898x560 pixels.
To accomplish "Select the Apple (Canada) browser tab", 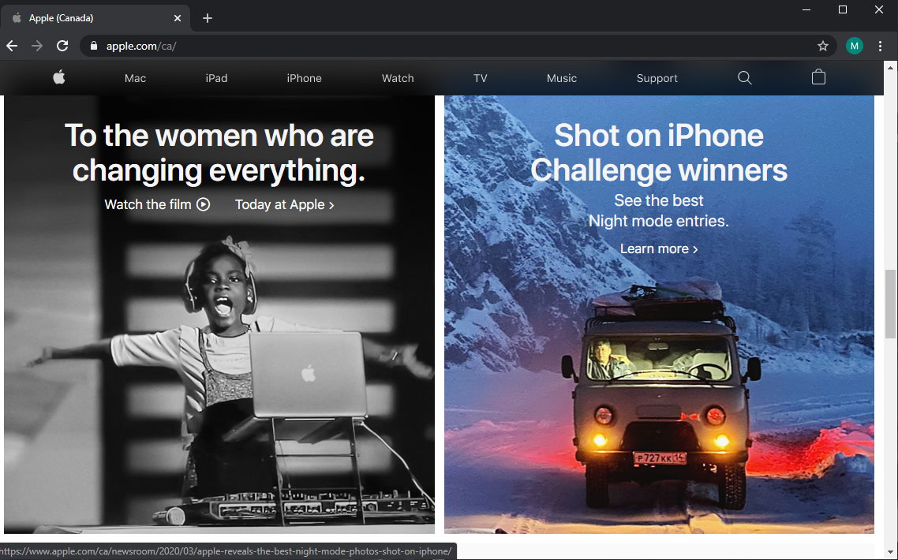I will (x=95, y=18).
